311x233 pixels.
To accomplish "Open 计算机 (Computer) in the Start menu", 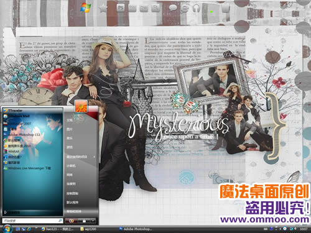I will coord(71,166).
